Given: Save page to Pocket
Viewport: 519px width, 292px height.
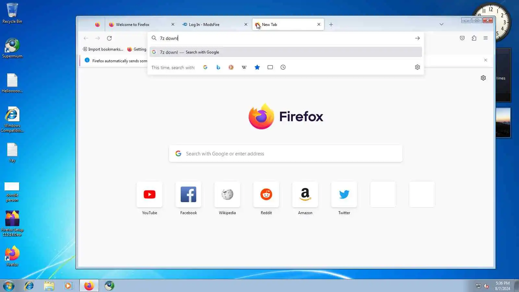Looking at the screenshot, I should tap(462, 38).
